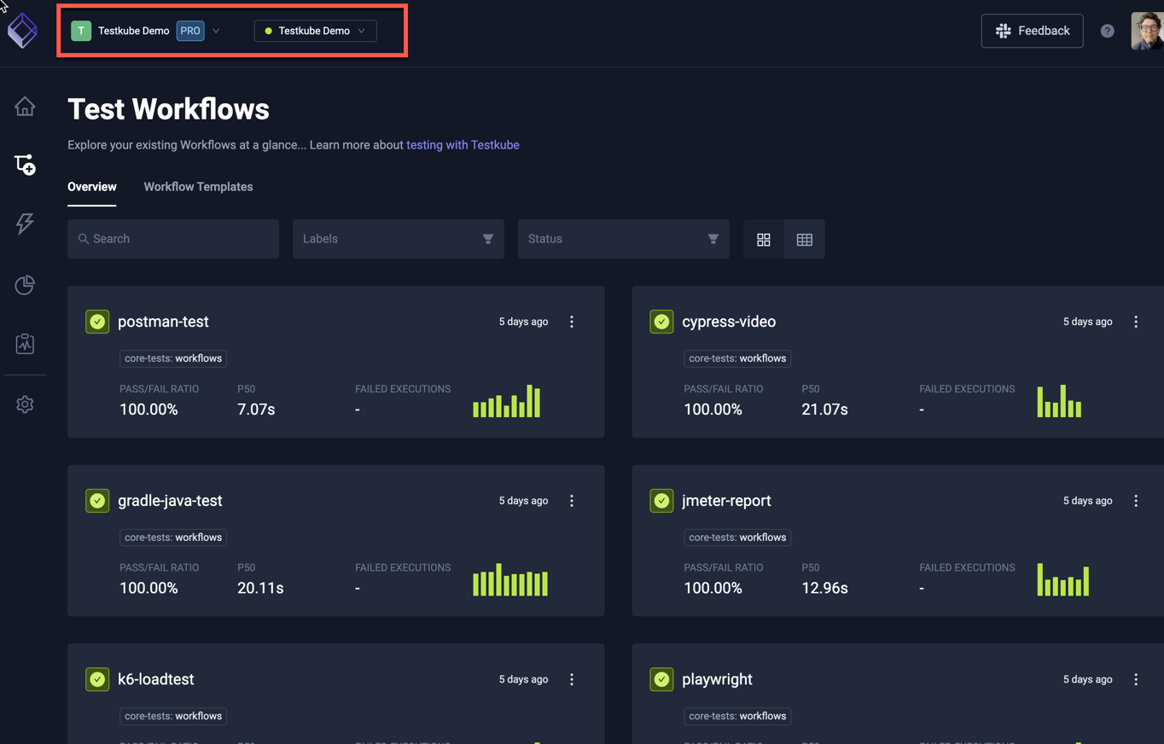The height and width of the screenshot is (744, 1164).
Task: Click the Testkube logo icon
Action: tap(22, 31)
